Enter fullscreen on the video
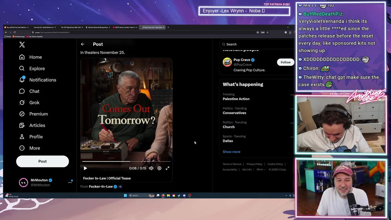 (167, 168)
